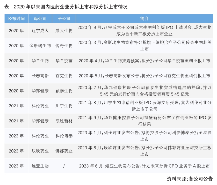
Task: Click the 2021 年 cell in 凯胜新材 row
Action: (x=16, y=121)
